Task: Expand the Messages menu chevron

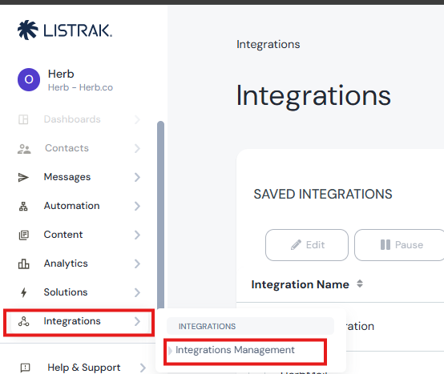Action: tap(137, 177)
